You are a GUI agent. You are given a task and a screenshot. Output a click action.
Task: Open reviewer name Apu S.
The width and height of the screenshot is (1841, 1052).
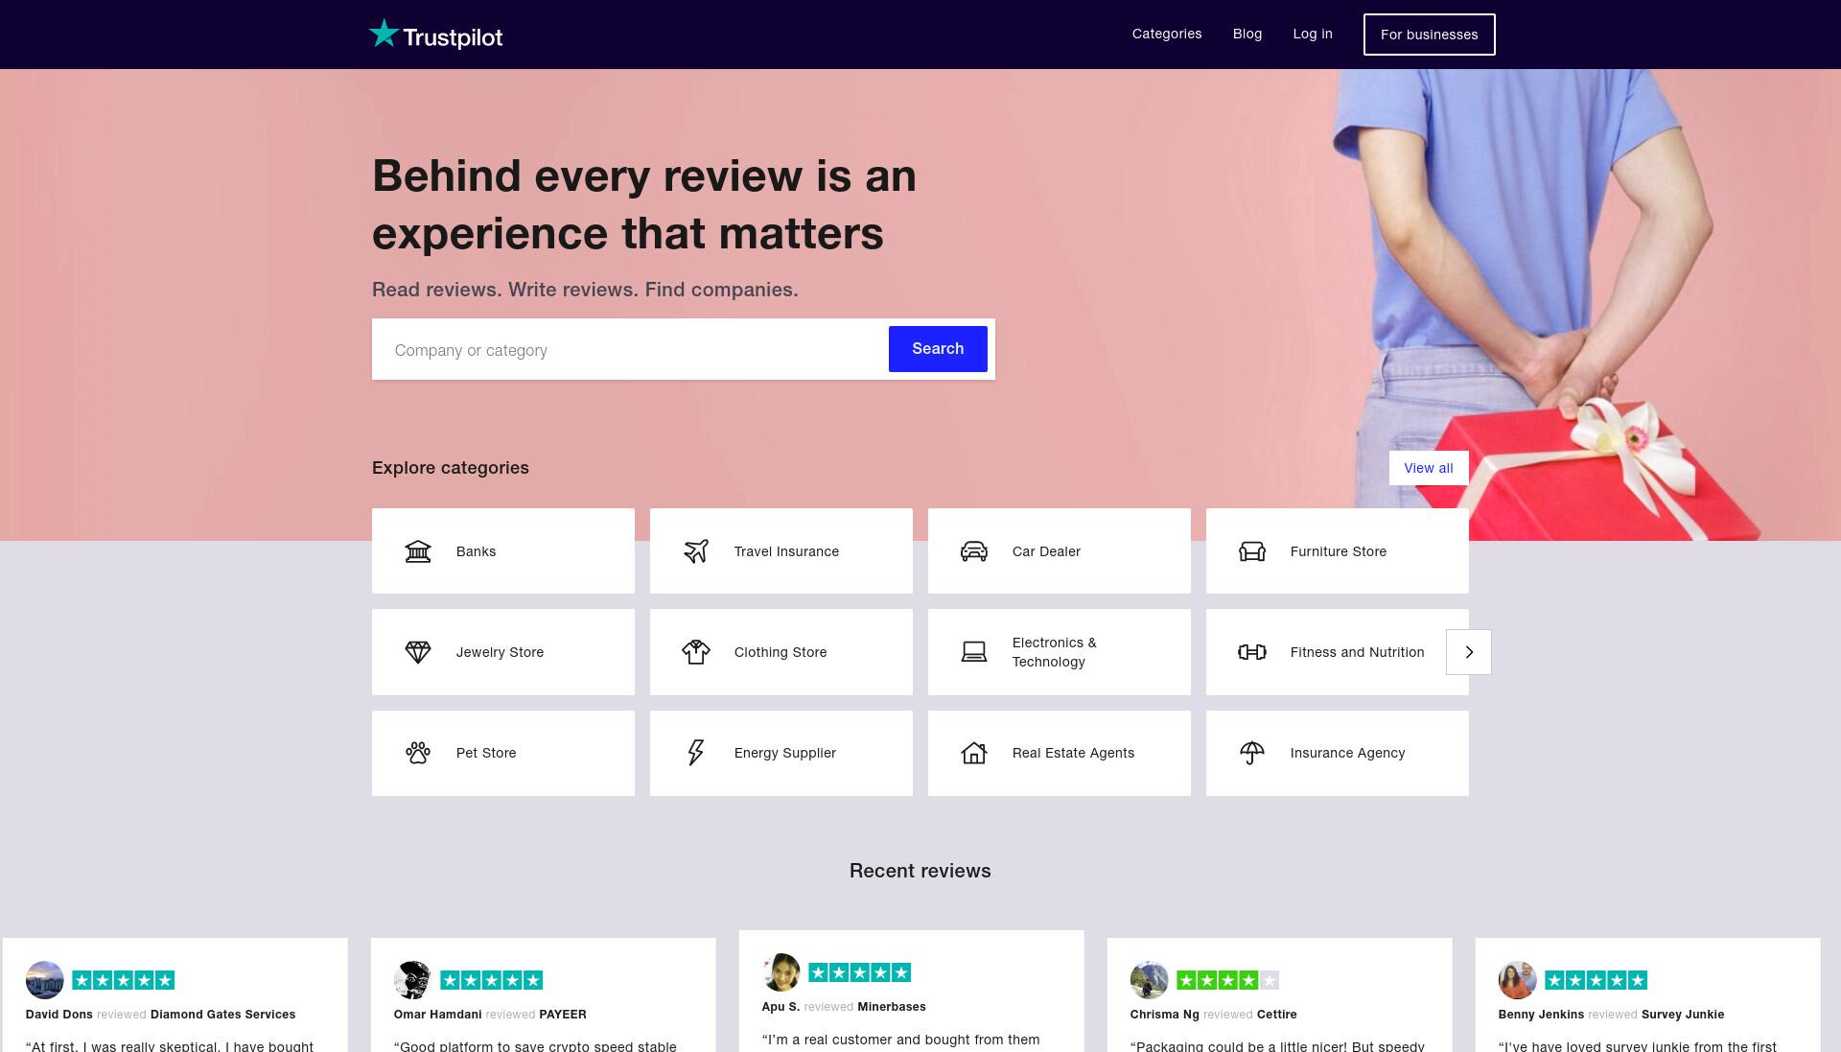781,1007
